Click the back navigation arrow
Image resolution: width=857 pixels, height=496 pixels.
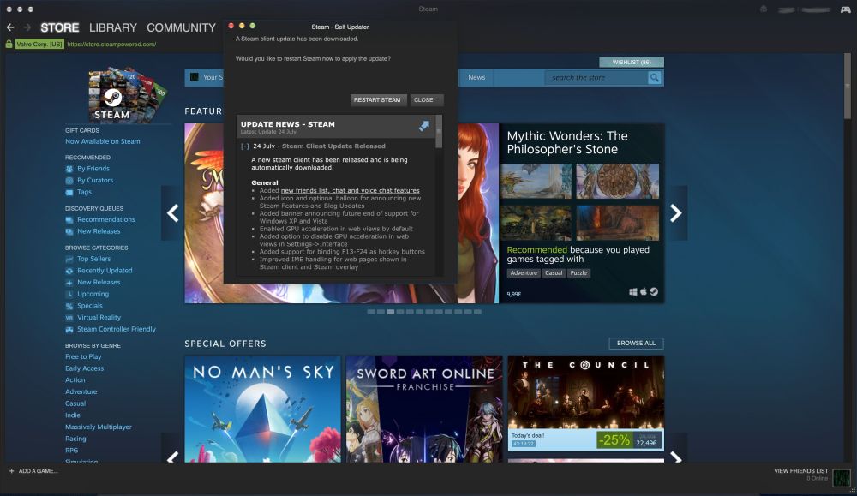tap(9, 27)
